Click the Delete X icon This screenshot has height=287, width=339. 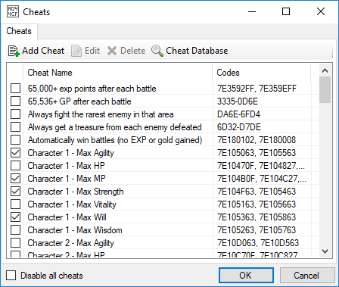[x=112, y=51]
